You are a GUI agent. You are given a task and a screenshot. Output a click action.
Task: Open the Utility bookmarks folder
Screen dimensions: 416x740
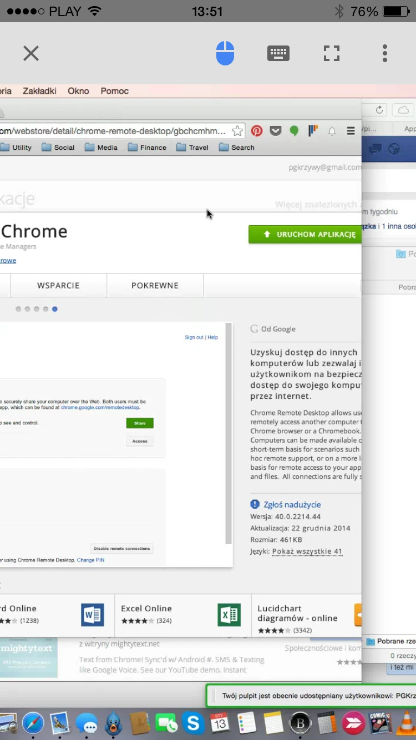pos(16,148)
